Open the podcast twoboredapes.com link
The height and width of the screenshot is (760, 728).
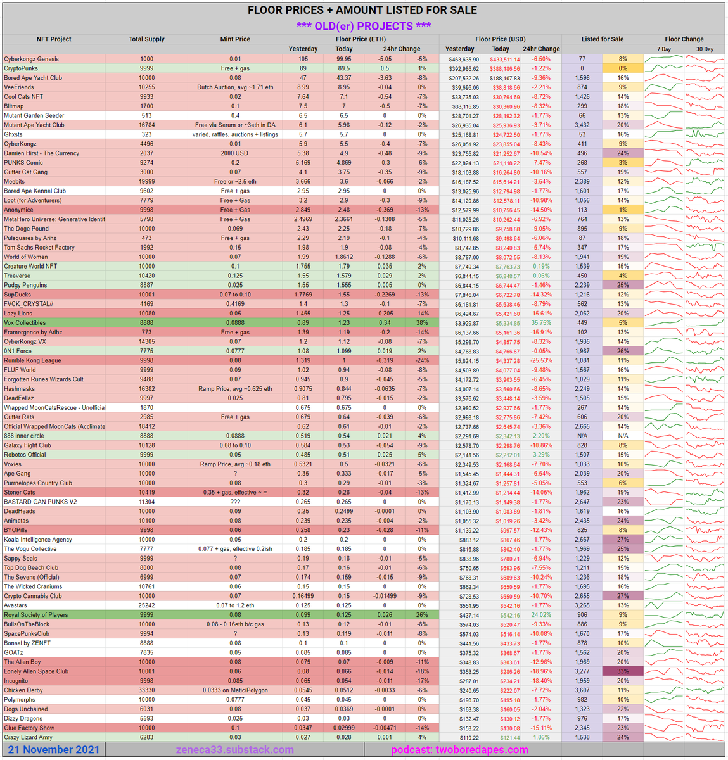click(459, 750)
